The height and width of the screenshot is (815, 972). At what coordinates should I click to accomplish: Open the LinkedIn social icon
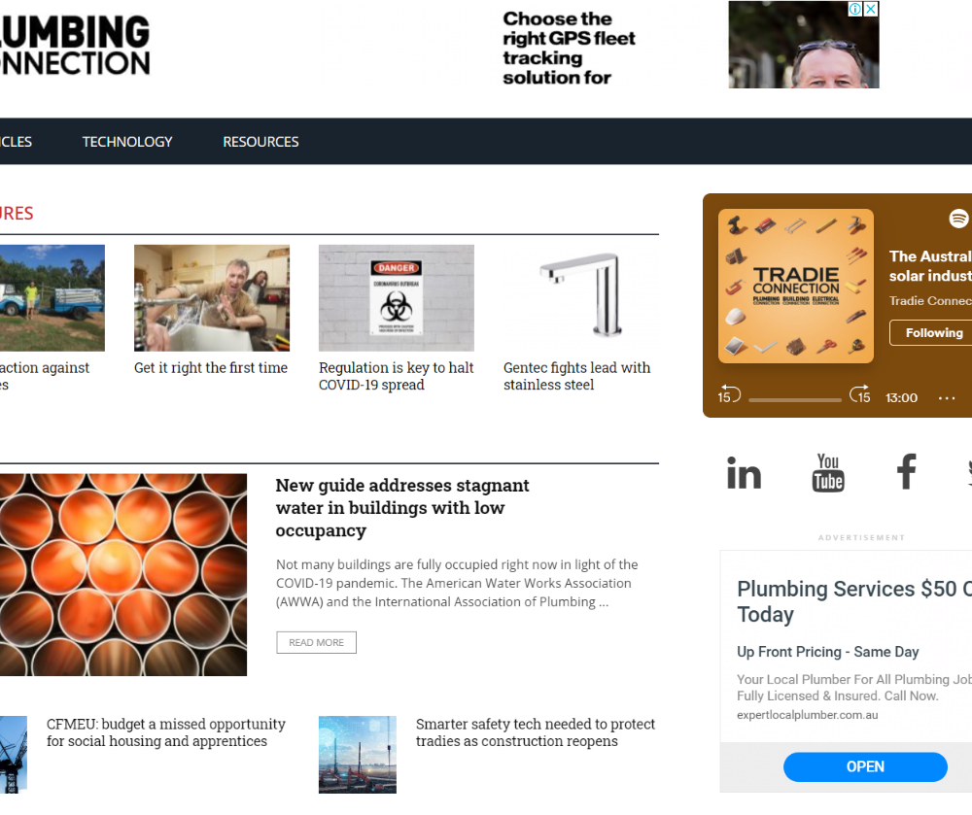(744, 472)
